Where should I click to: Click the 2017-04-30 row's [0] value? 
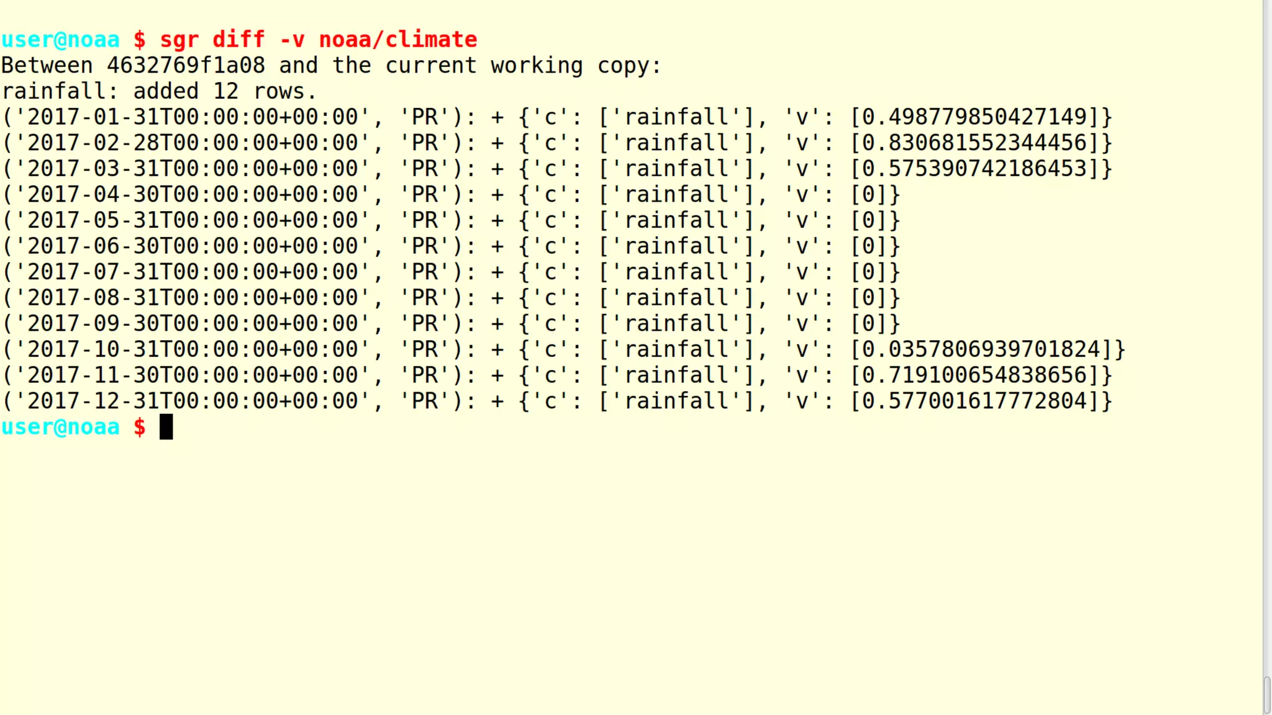(x=869, y=195)
